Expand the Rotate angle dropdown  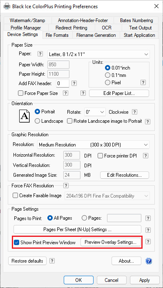point(95,112)
